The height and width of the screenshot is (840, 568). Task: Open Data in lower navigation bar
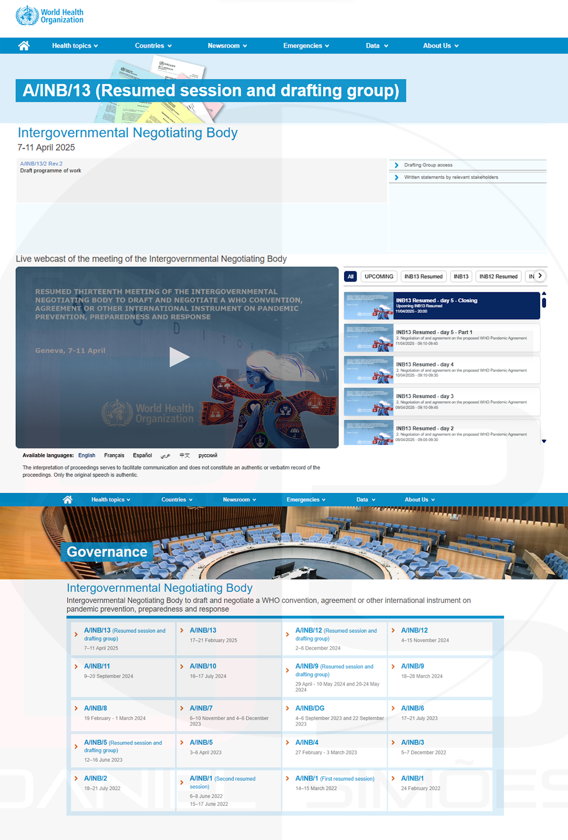[366, 499]
